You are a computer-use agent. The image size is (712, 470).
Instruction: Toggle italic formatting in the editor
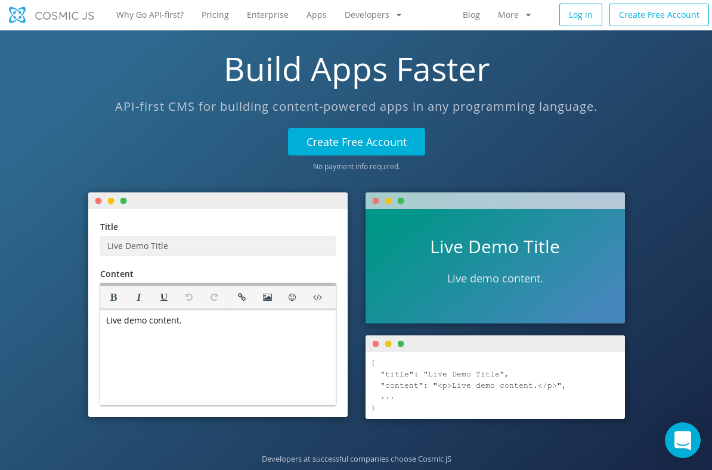click(x=138, y=297)
